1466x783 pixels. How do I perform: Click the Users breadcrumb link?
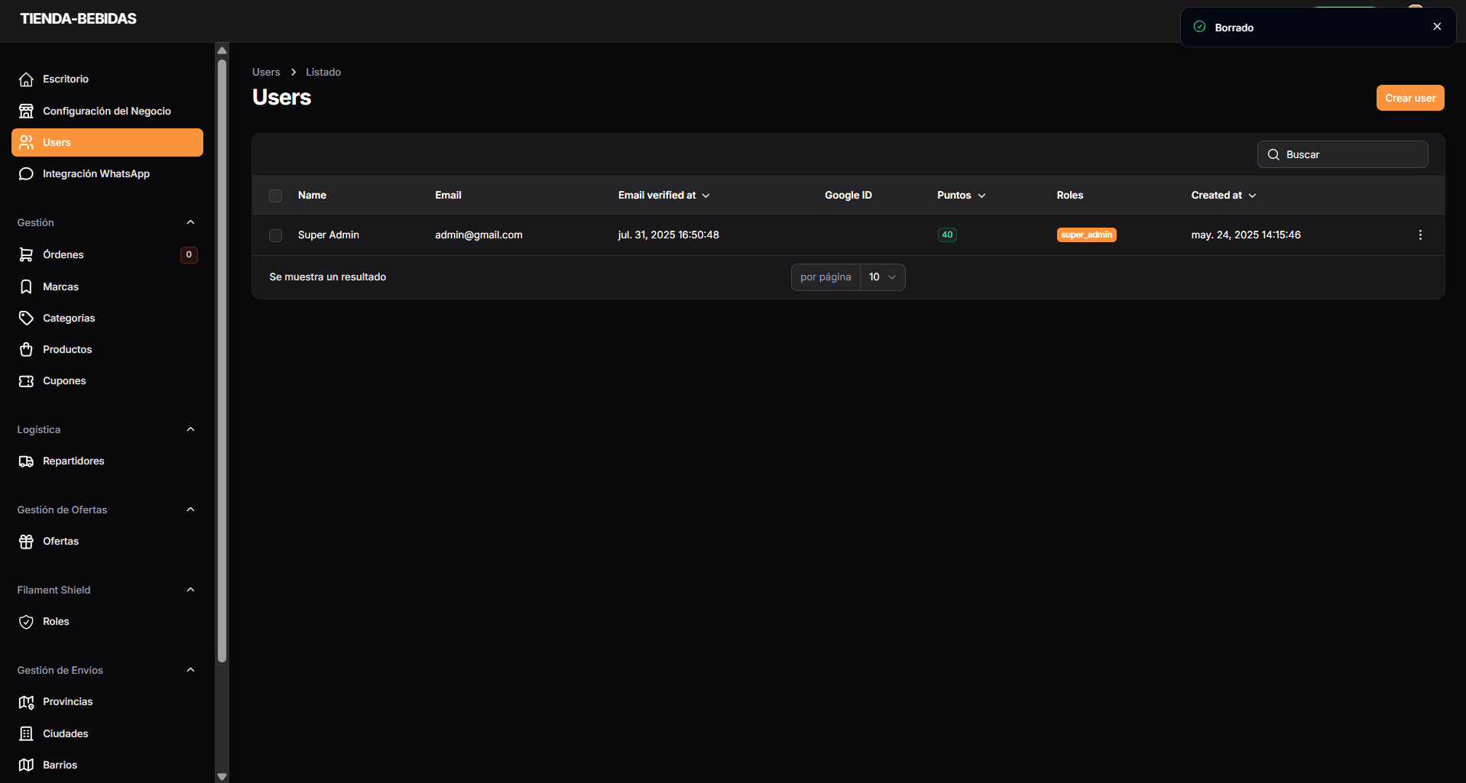click(266, 73)
